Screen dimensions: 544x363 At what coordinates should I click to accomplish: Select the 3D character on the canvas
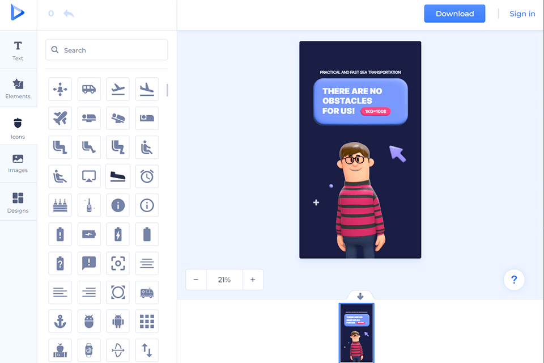pyautogui.click(x=360, y=200)
